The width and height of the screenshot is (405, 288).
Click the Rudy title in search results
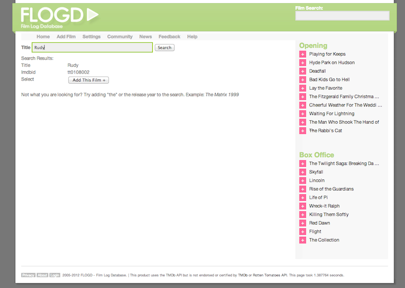pyautogui.click(x=73, y=65)
